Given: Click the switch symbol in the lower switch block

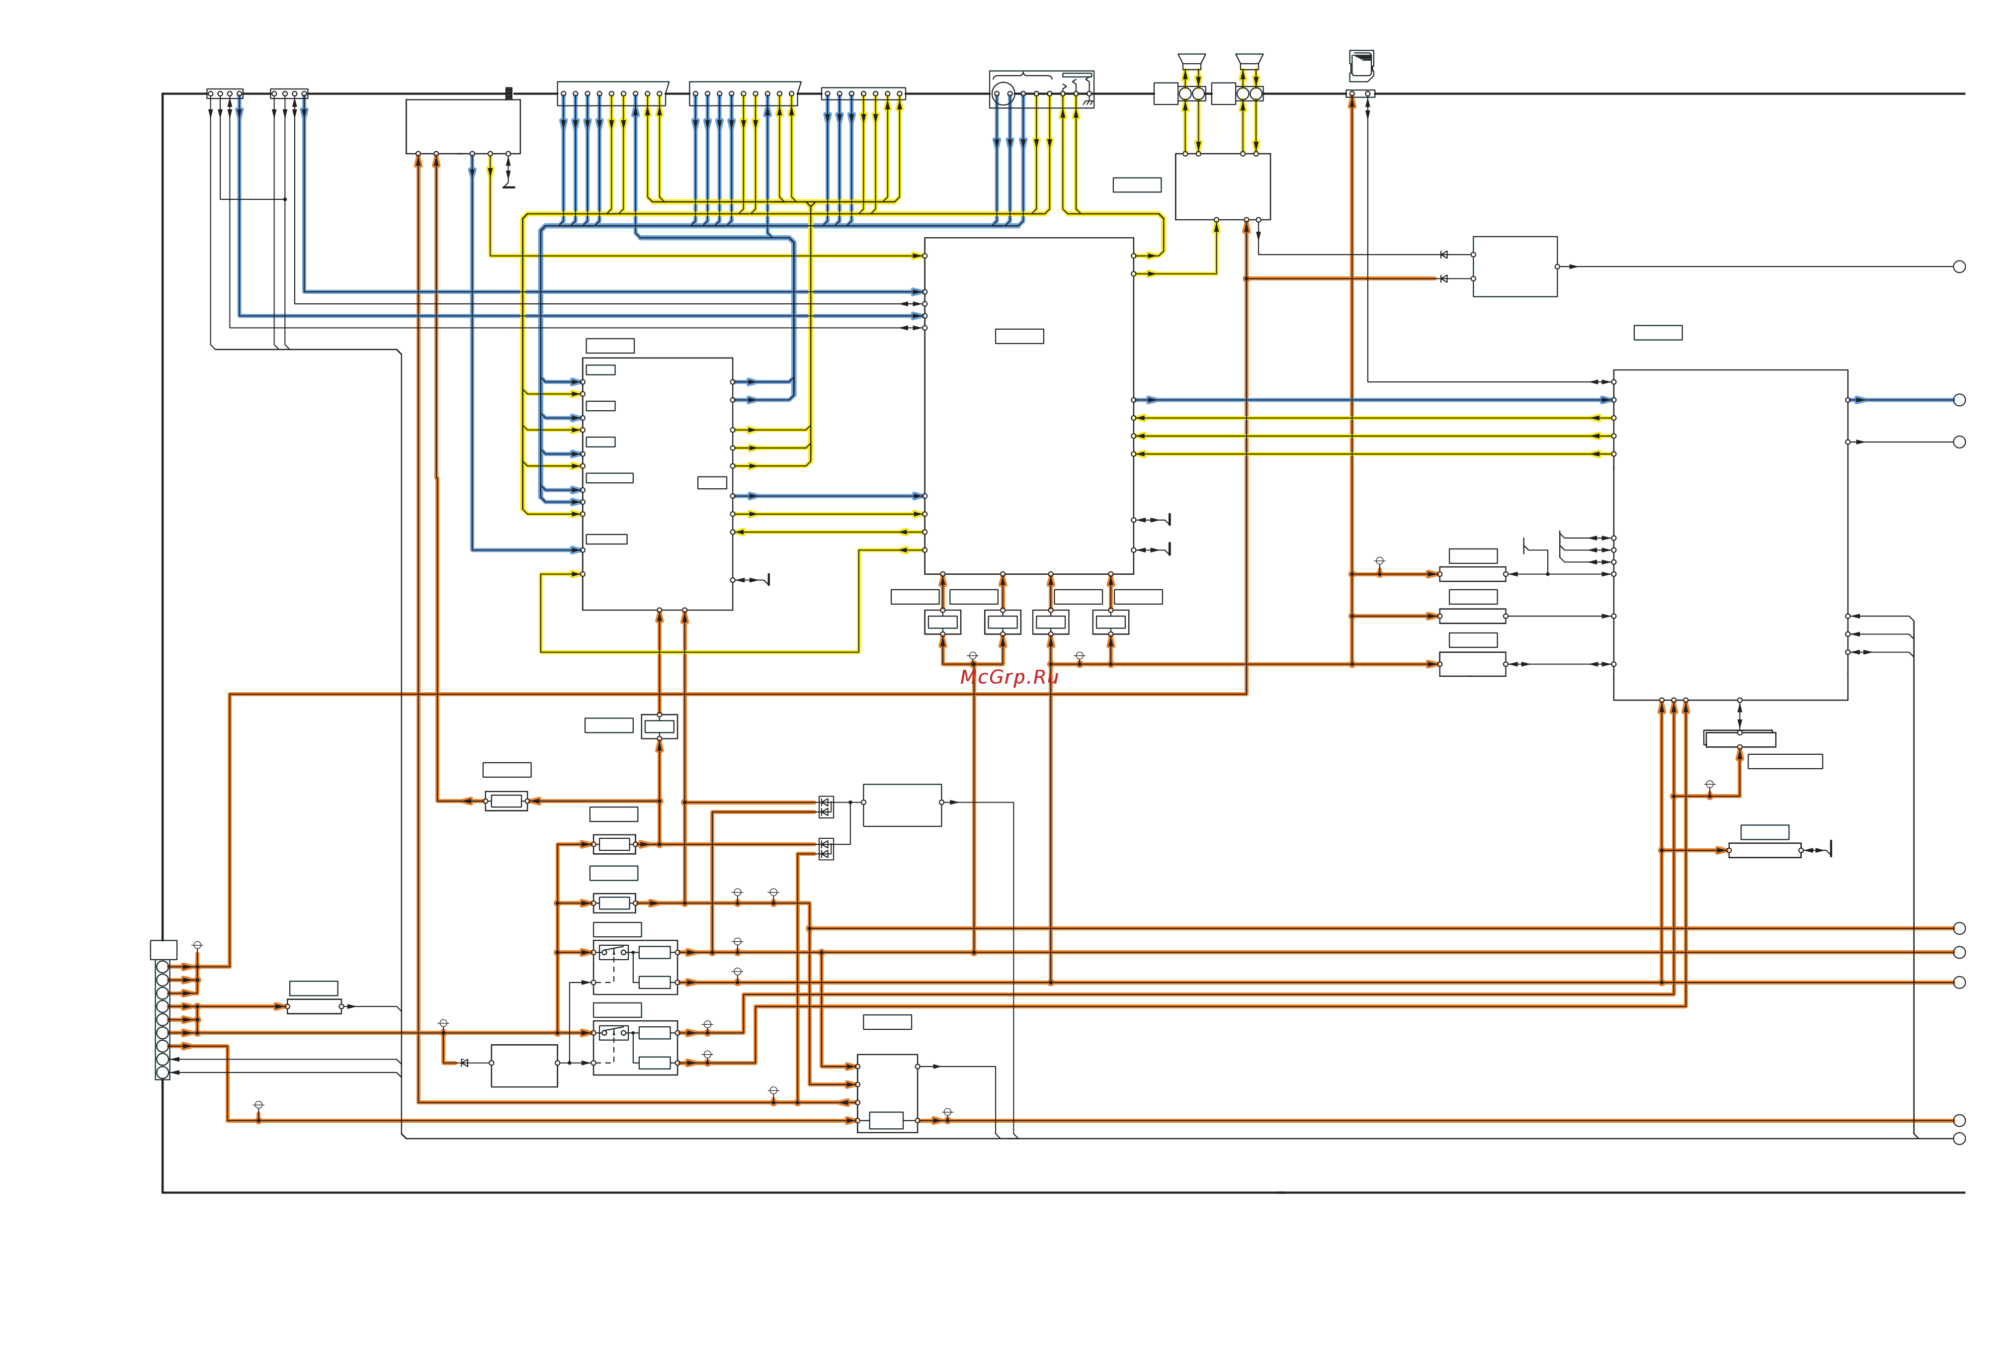Looking at the screenshot, I should 613,1032.
